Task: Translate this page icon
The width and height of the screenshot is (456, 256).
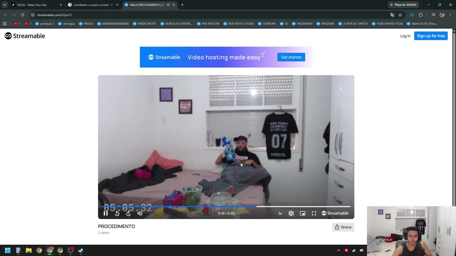Action: 393,15
